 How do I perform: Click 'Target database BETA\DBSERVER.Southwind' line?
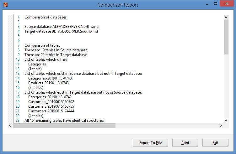click(x=61, y=31)
